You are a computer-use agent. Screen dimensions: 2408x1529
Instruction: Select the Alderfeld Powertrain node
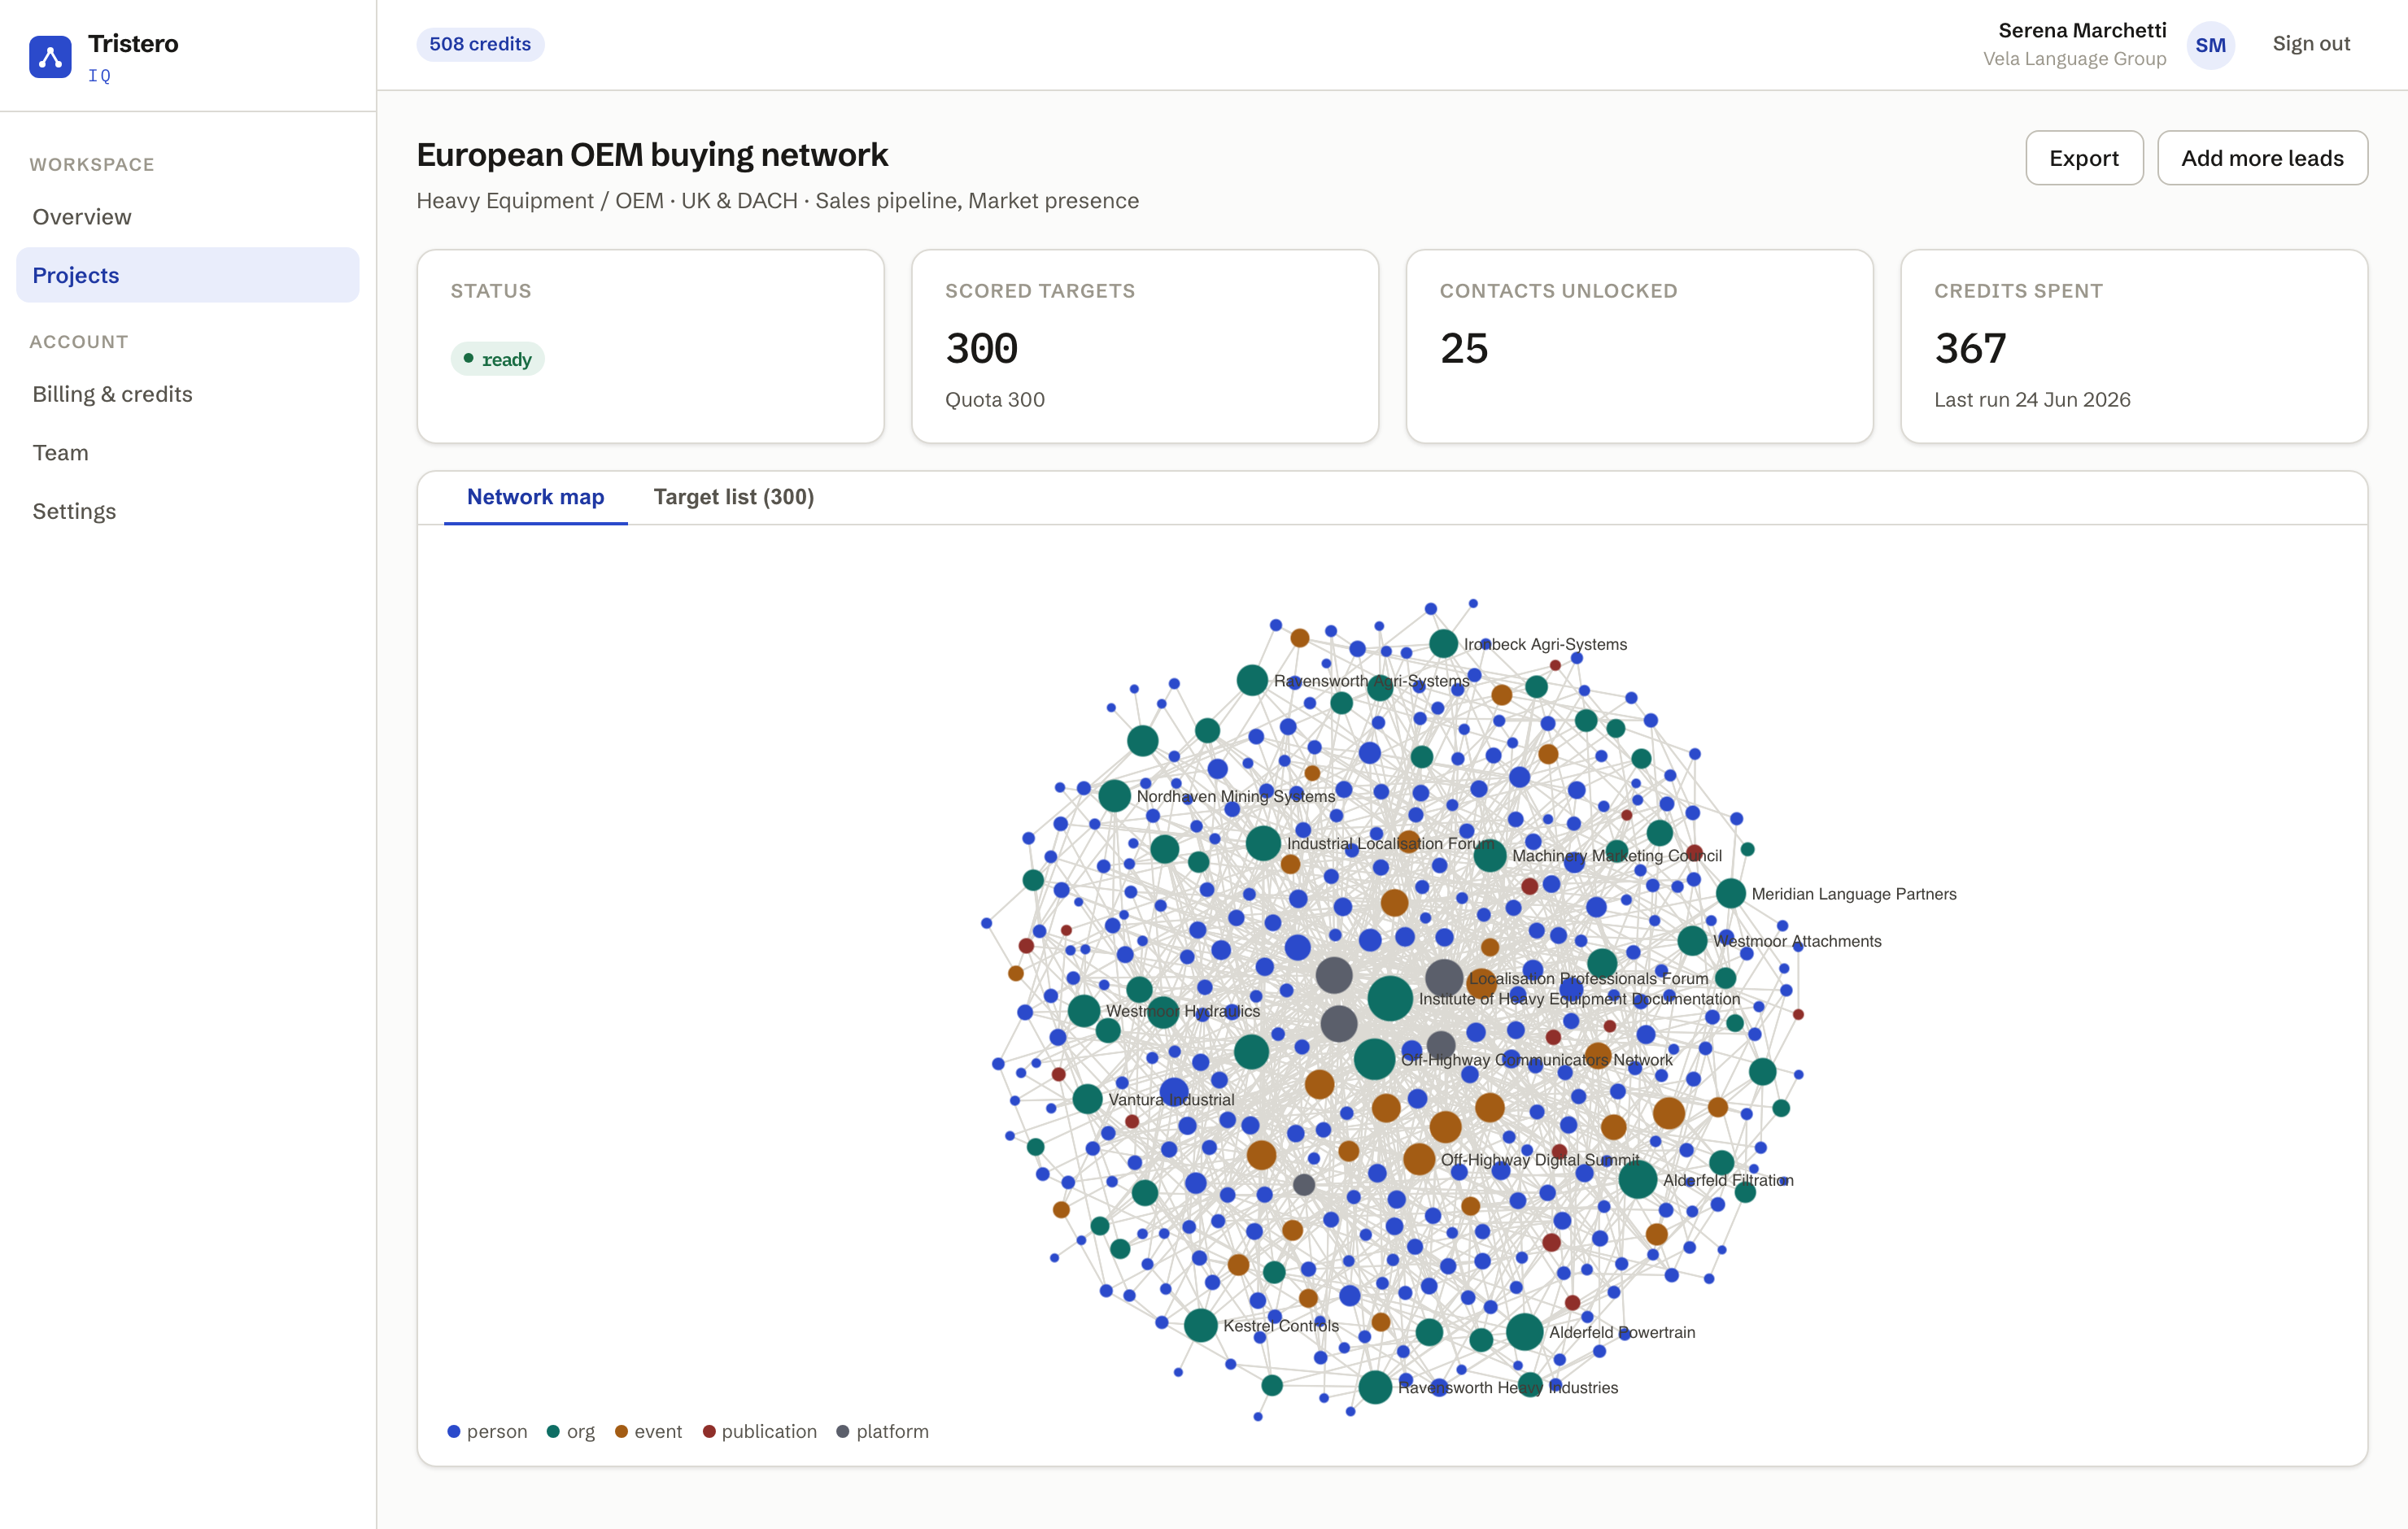pyautogui.click(x=1524, y=1331)
